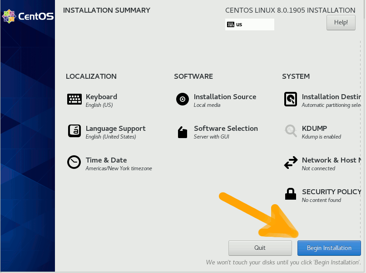Click the INSTALLATION SUMMARY title

point(107,10)
